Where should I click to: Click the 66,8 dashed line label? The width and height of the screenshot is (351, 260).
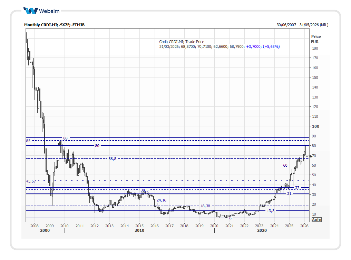click(113, 159)
